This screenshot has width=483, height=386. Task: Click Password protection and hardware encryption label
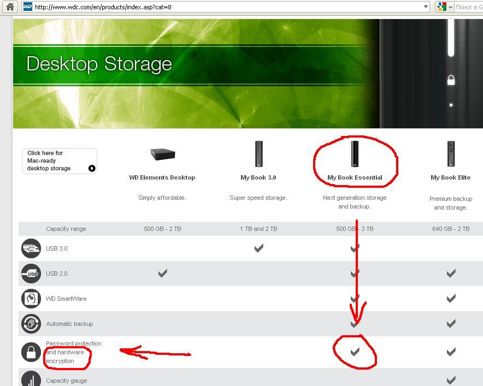(74, 352)
